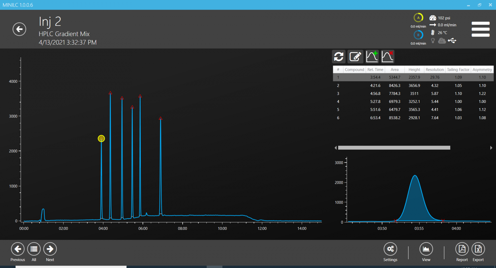Advance to Next injection
The height and width of the screenshot is (268, 496).
50,249
